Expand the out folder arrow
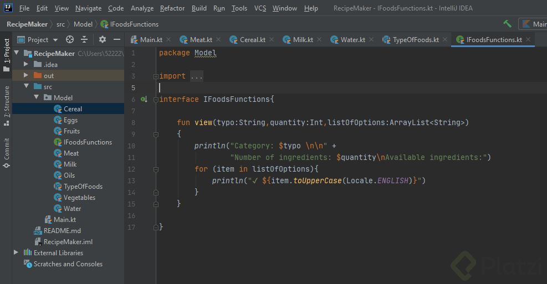Image resolution: width=547 pixels, height=284 pixels. [26, 75]
